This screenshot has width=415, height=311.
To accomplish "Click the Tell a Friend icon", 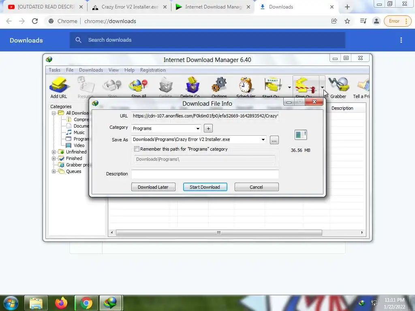I will point(362,88).
